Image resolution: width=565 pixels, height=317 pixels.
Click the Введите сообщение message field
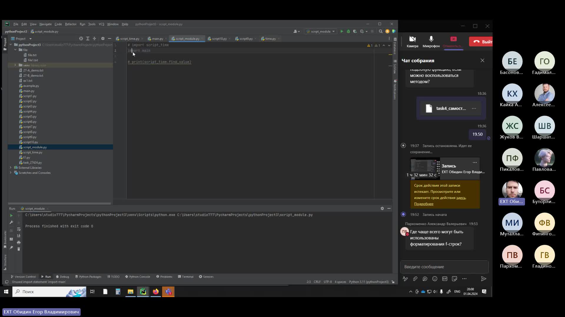tap(444, 267)
